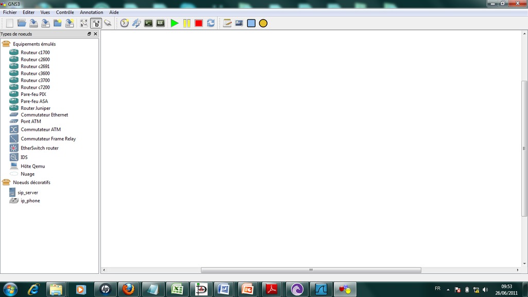The image size is (528, 297).
Task: Click the Commutateur ATM icon
Action: coord(14,129)
